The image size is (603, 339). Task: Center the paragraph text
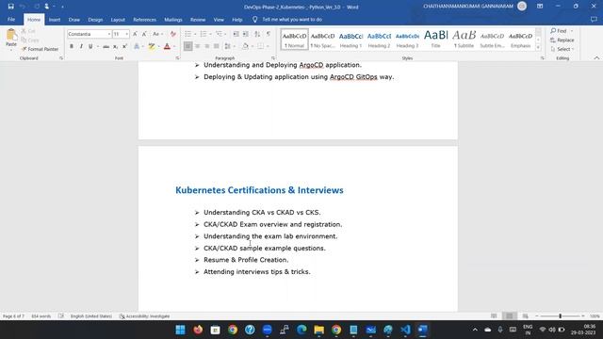(x=197, y=46)
